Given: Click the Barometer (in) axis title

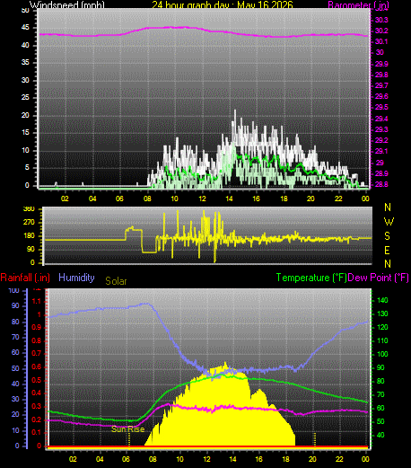Looking at the screenshot, I should 358,4.
